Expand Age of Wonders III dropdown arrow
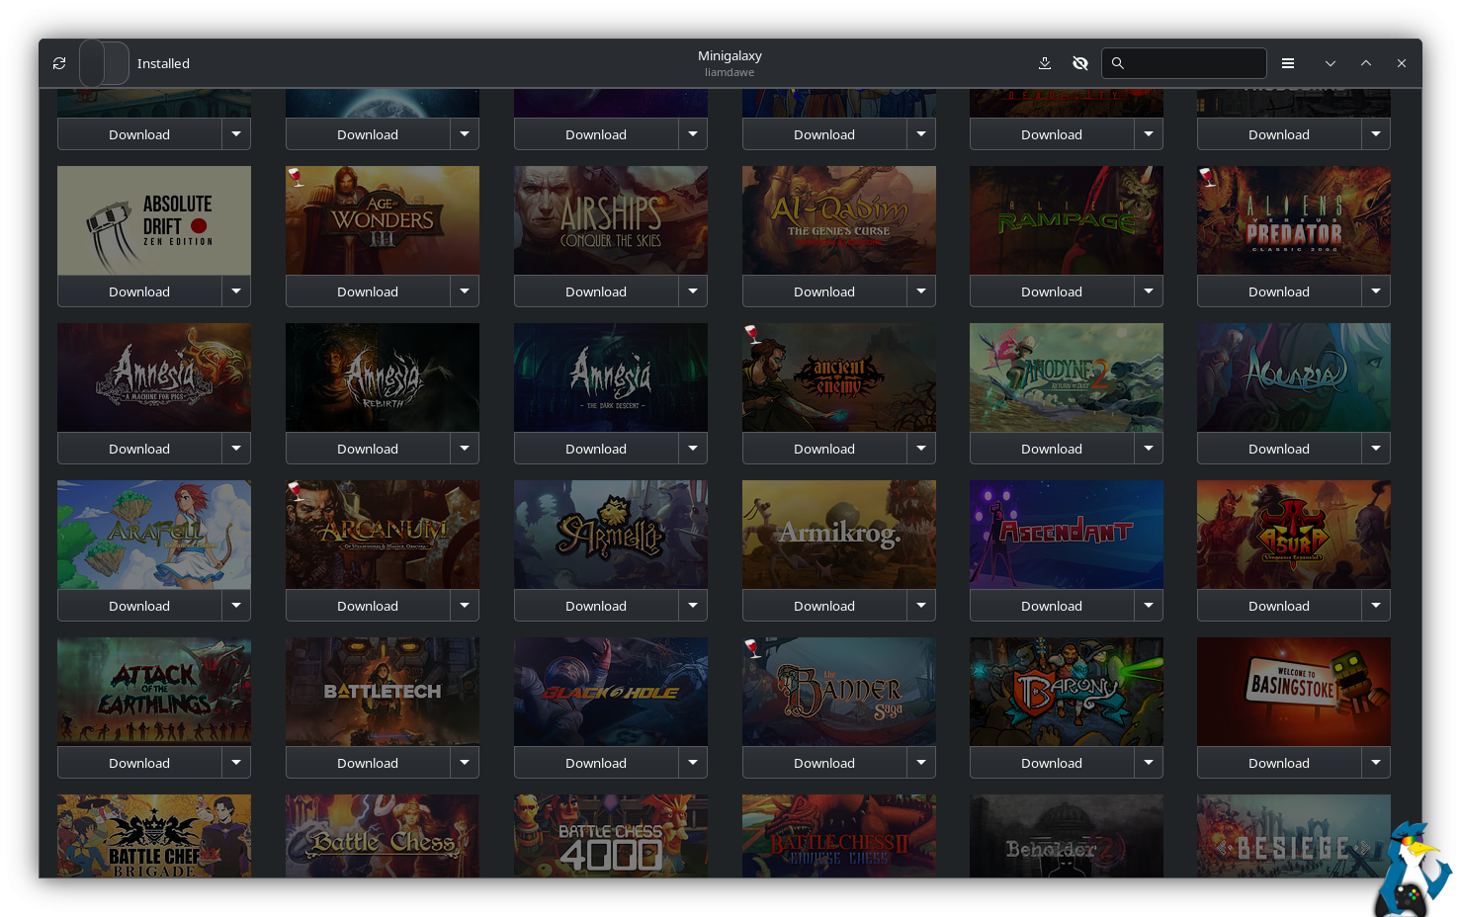Image resolution: width=1461 pixels, height=917 pixels. 465,292
